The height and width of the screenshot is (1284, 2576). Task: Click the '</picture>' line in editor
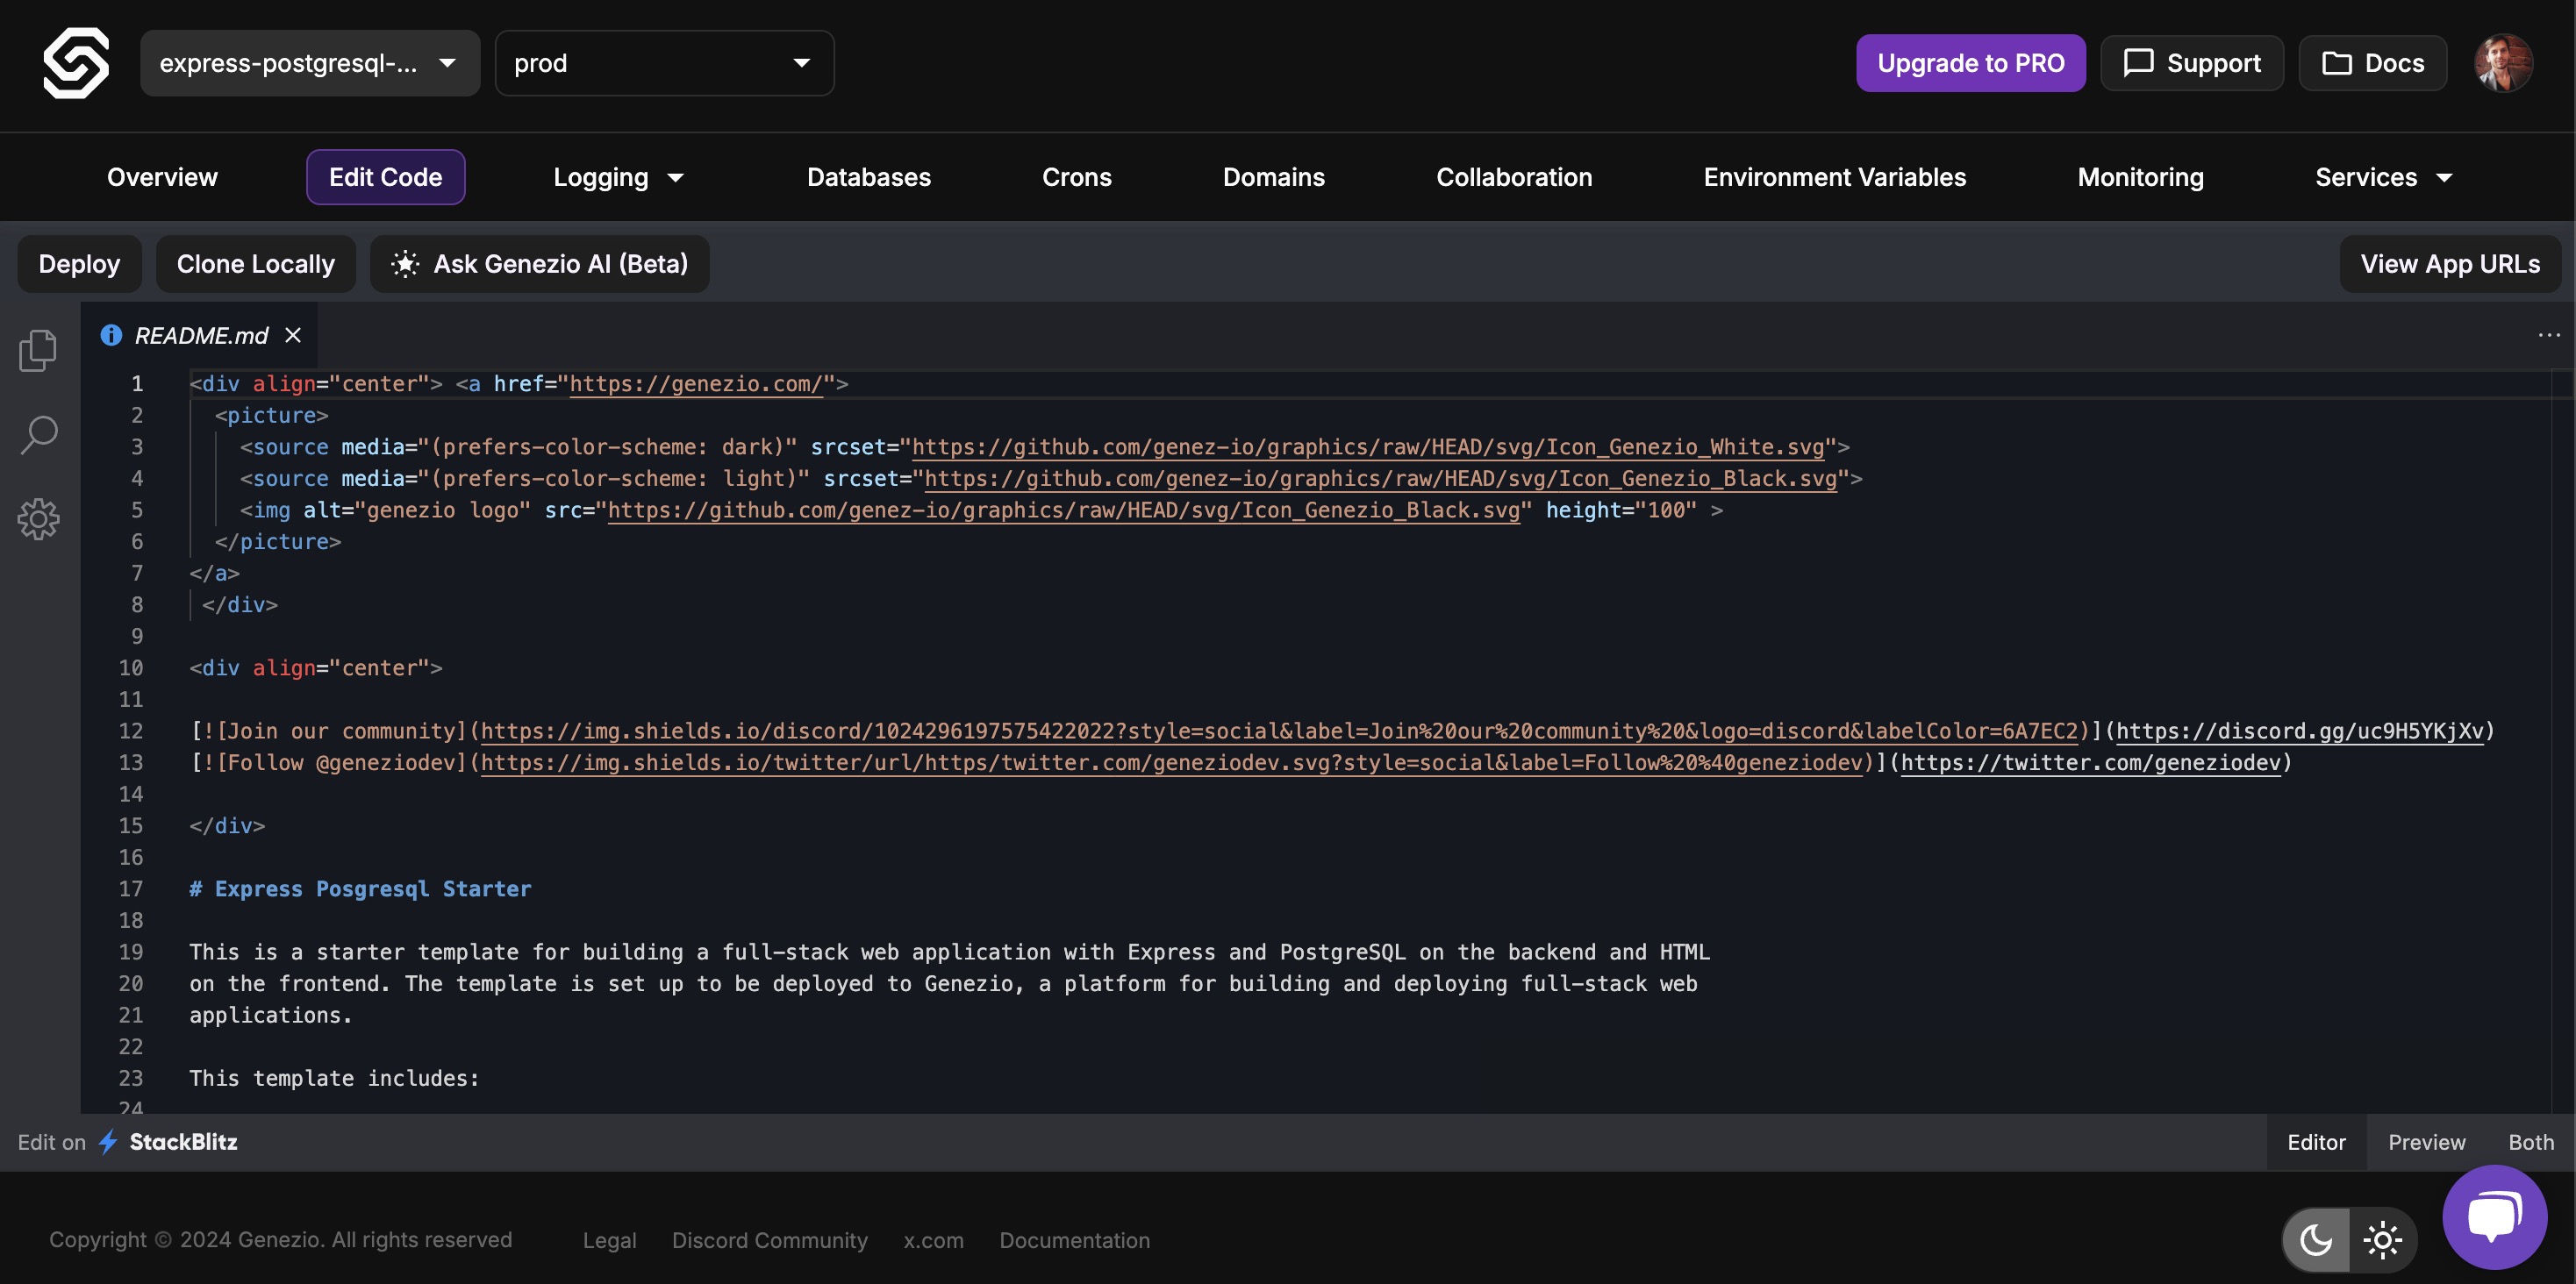(278, 542)
